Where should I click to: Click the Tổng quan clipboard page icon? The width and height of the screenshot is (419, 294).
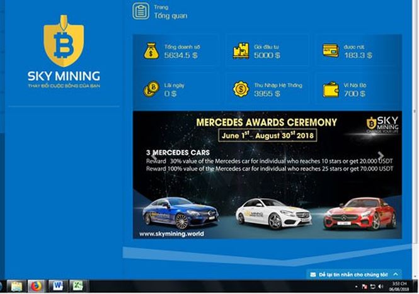point(141,11)
